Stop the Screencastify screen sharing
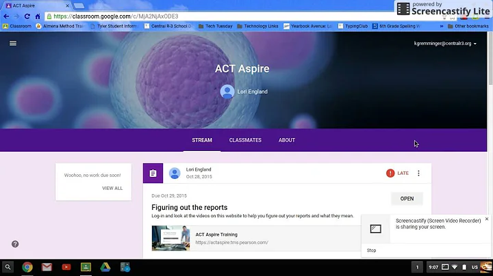 click(371, 250)
